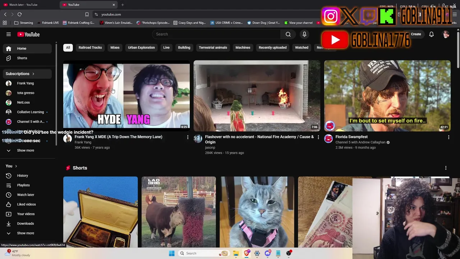Select the Mixes filter chip

coord(115,47)
